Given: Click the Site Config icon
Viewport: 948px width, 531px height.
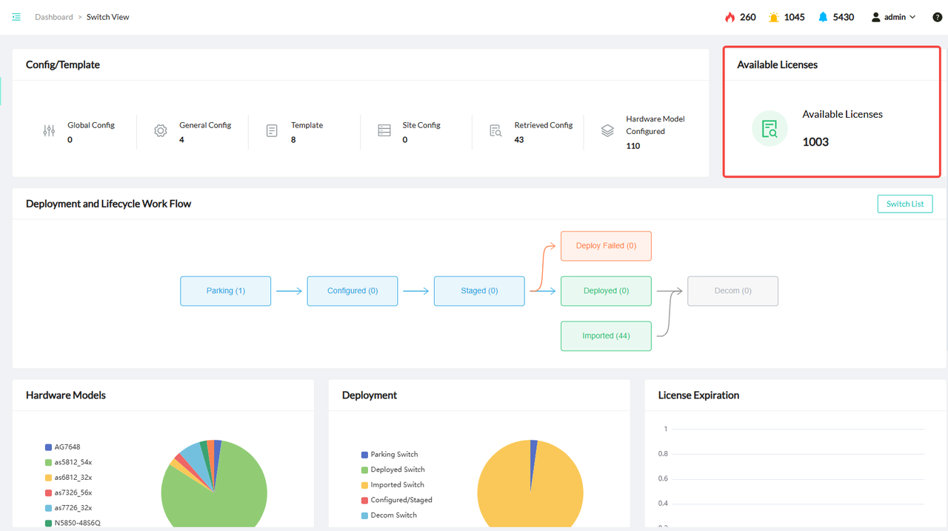Looking at the screenshot, I should [384, 131].
